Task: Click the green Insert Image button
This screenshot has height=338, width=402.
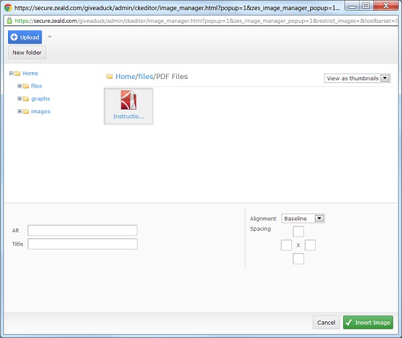Action: [368, 323]
